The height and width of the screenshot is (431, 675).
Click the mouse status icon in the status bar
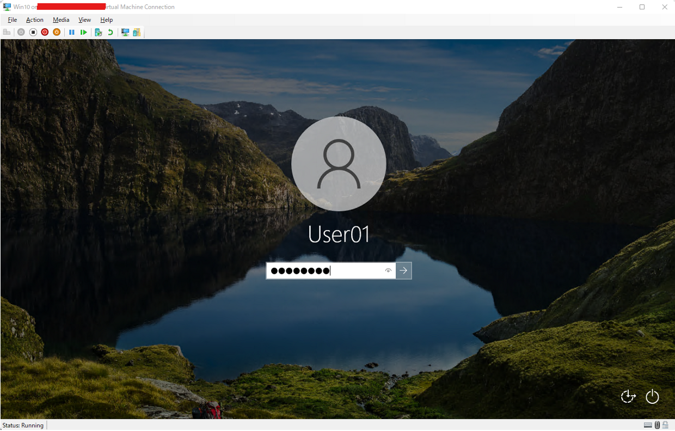(x=657, y=425)
